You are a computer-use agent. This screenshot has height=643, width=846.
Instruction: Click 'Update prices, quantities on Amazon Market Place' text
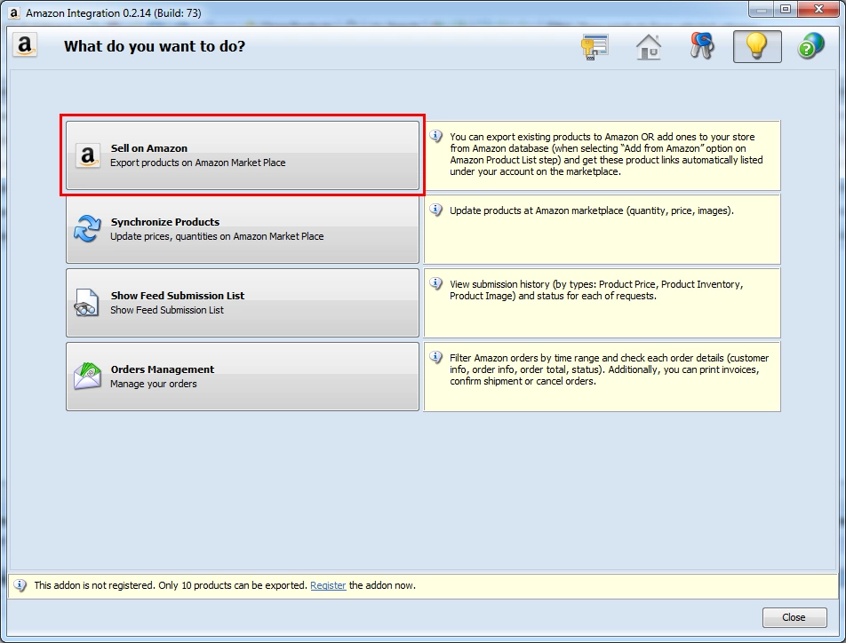point(217,236)
